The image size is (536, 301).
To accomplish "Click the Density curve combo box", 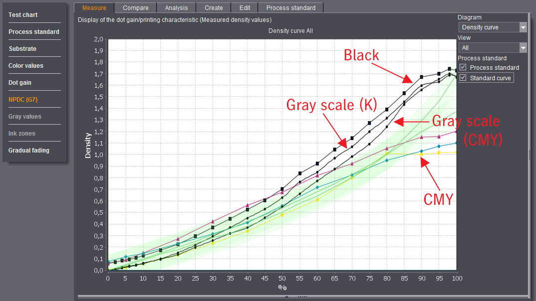I will 488,27.
